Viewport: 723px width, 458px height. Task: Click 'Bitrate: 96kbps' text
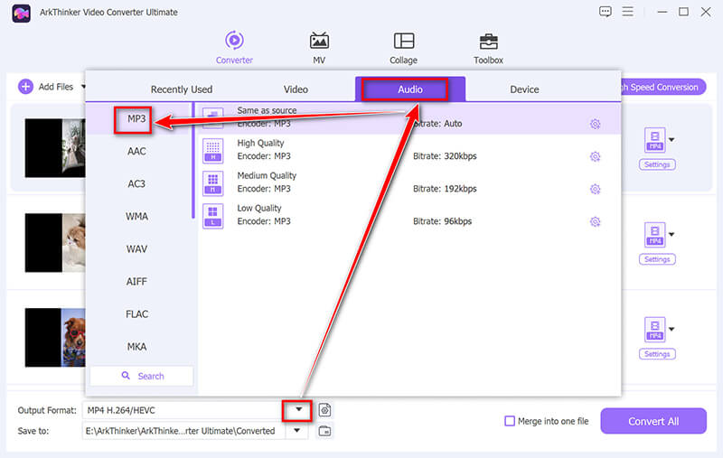pos(442,221)
